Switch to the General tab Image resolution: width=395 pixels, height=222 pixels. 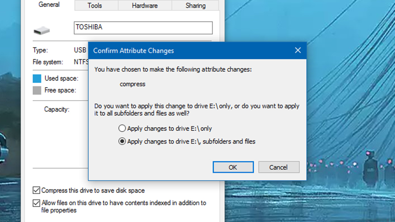tap(48, 5)
